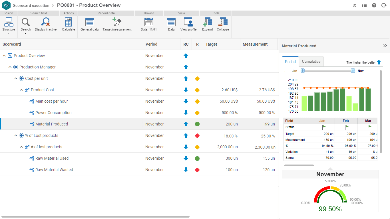The height and width of the screenshot is (219, 390).
Task: Collapse the # of lost products node
Action: click(21, 147)
